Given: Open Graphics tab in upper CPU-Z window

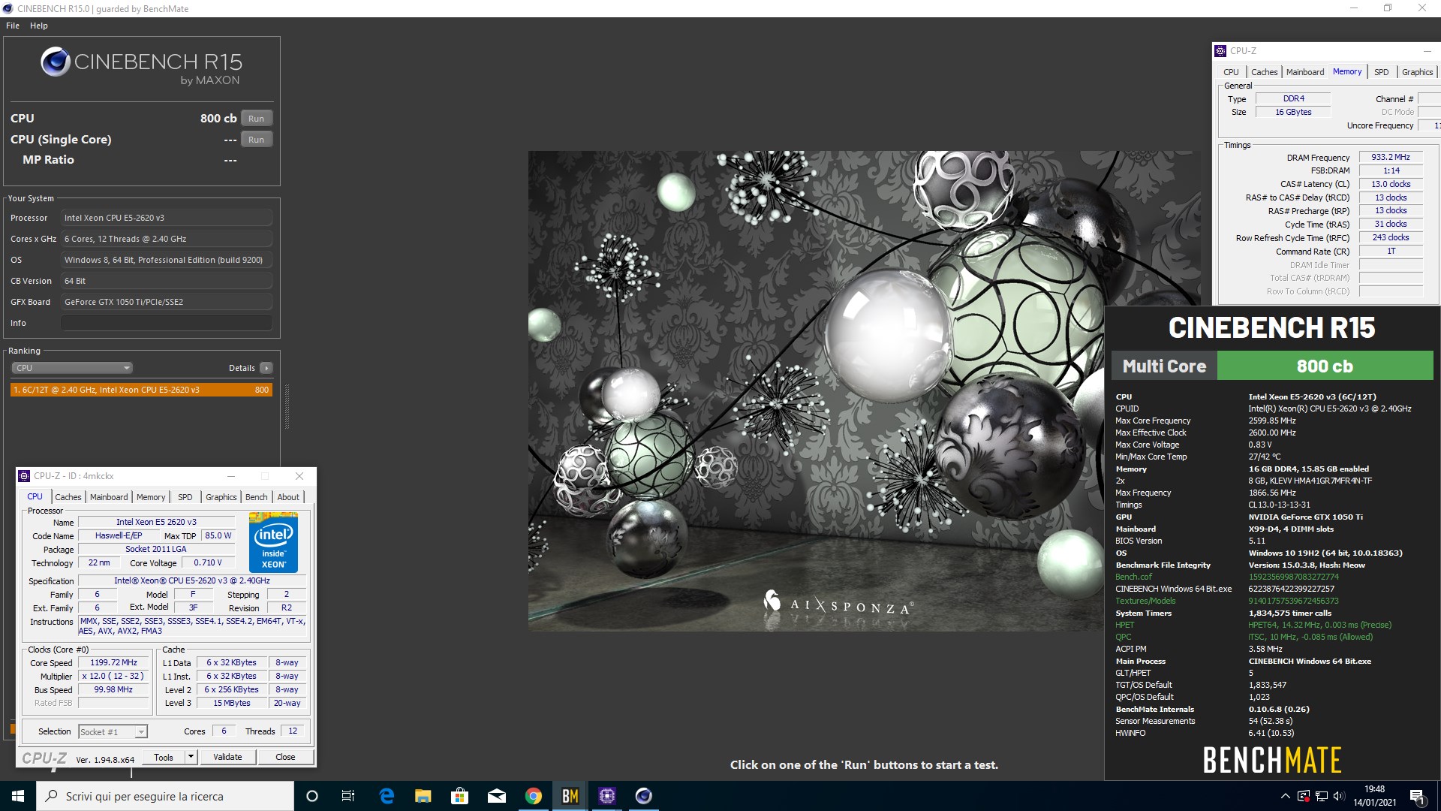Looking at the screenshot, I should 1418,72.
